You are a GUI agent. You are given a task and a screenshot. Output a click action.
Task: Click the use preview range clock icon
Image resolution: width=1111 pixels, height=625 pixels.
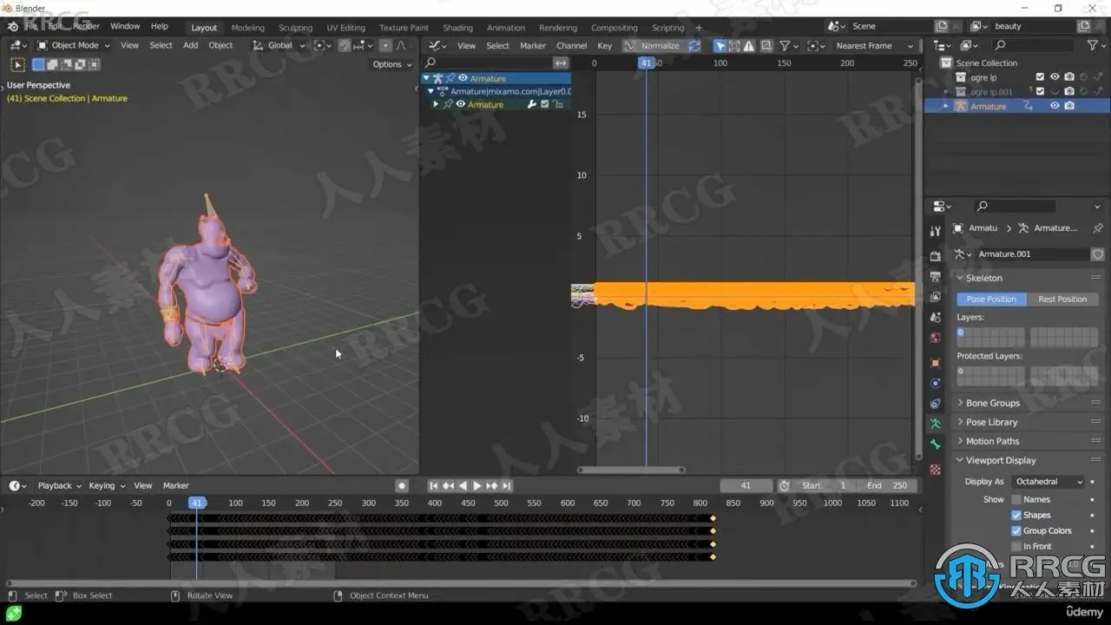785,486
